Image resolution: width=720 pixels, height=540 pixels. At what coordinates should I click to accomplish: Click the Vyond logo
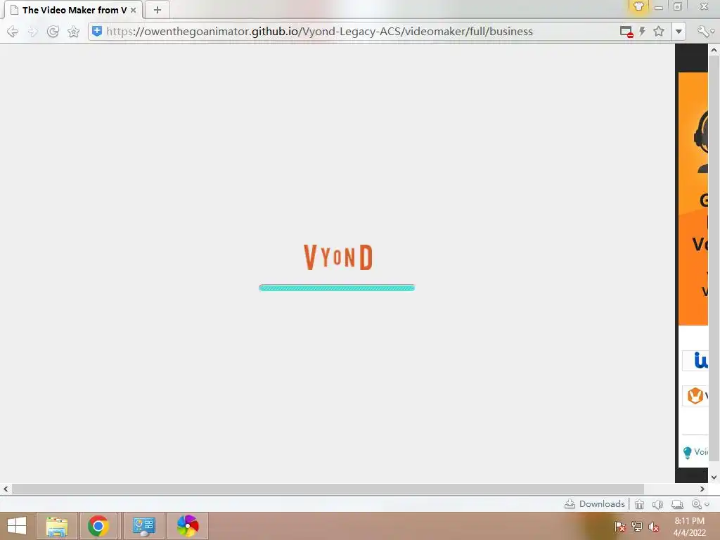(338, 257)
